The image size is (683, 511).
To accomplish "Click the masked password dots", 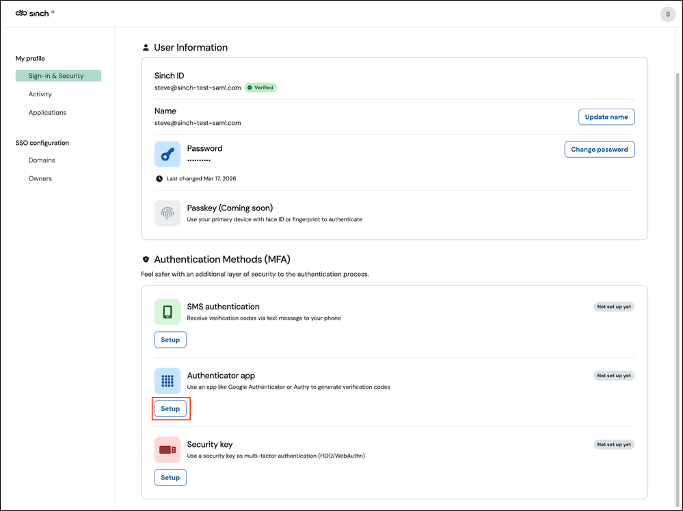I will (x=199, y=160).
